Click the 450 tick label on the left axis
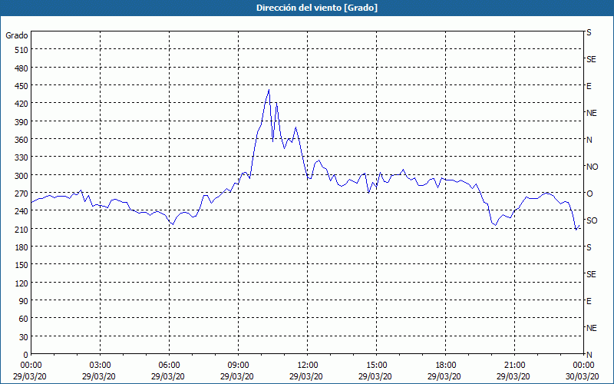 tap(22, 86)
